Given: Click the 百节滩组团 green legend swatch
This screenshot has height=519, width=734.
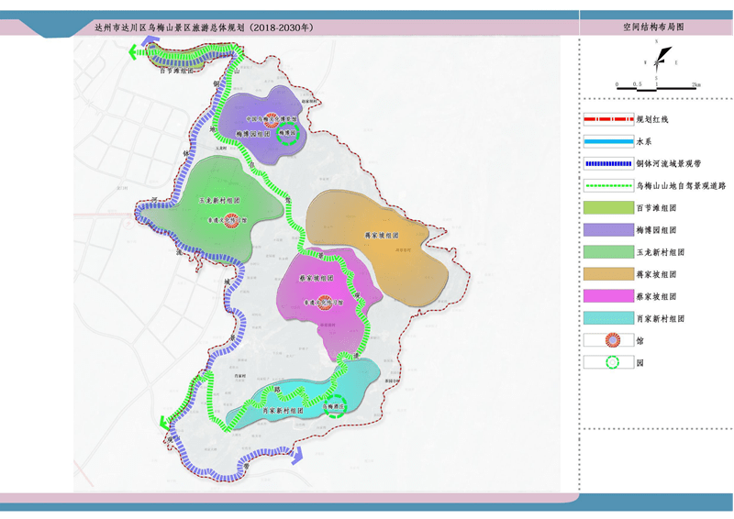Looking at the screenshot, I should [608, 208].
